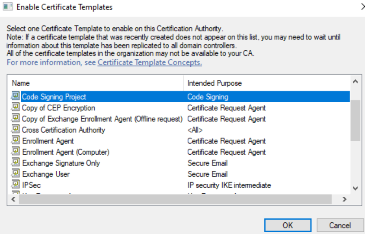The height and width of the screenshot is (234, 365).
Task: Click the vertical scrollbar up arrow
Action: 355,81
